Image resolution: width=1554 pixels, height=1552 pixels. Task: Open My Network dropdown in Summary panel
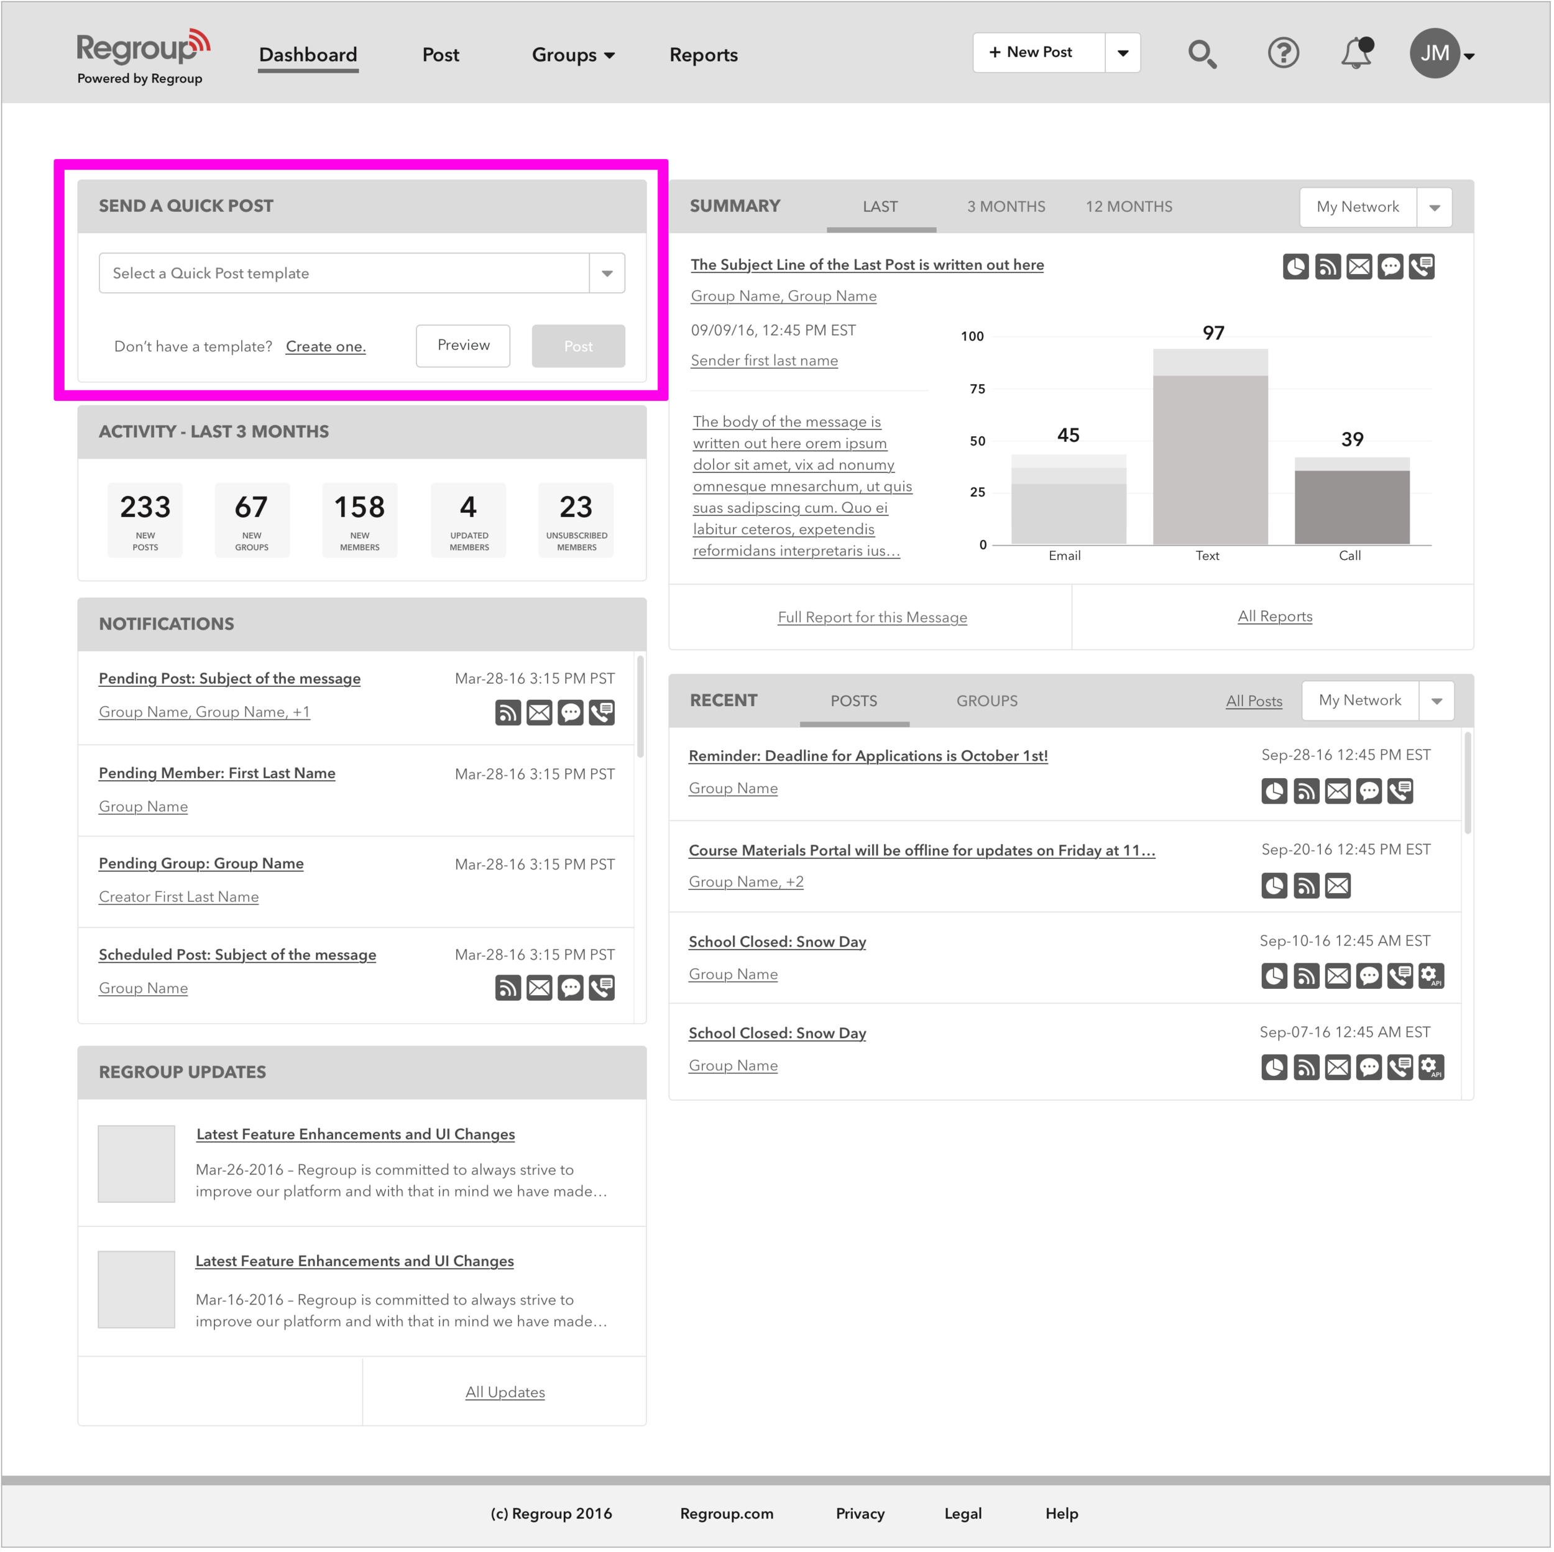click(x=1435, y=208)
